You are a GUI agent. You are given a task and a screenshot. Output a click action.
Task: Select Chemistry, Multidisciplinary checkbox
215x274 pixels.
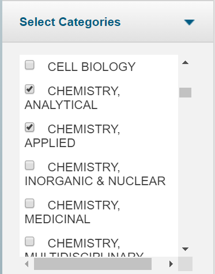click(x=29, y=241)
